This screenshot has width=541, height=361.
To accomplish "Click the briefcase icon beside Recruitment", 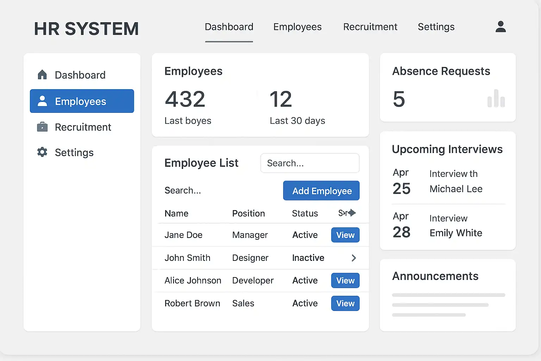I will click(x=42, y=127).
